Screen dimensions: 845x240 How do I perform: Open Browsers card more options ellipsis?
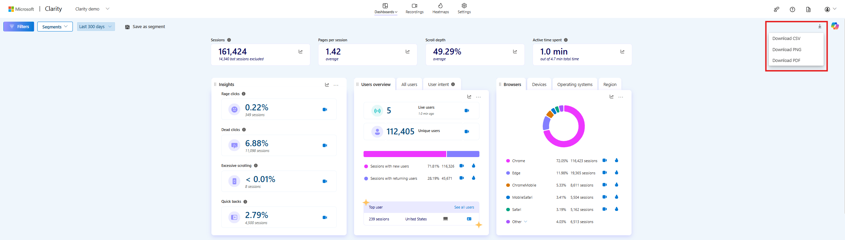coord(621,97)
